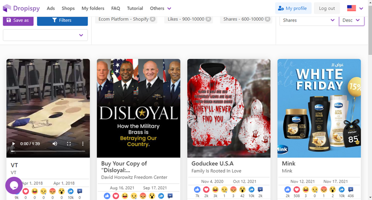Click the like icon on Disloyal card
The height and width of the screenshot is (200, 372).
[x=107, y=196]
